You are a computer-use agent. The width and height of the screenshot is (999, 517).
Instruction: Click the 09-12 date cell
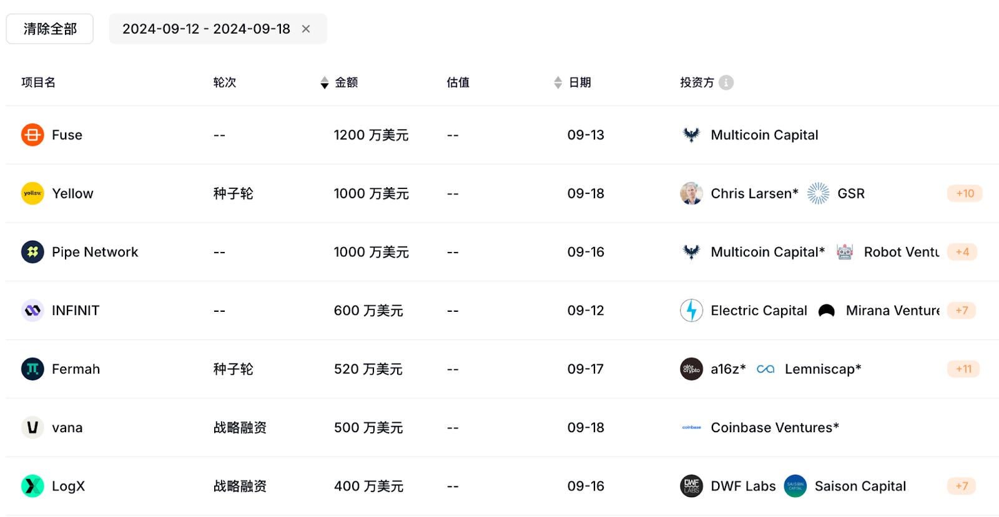[x=586, y=311]
